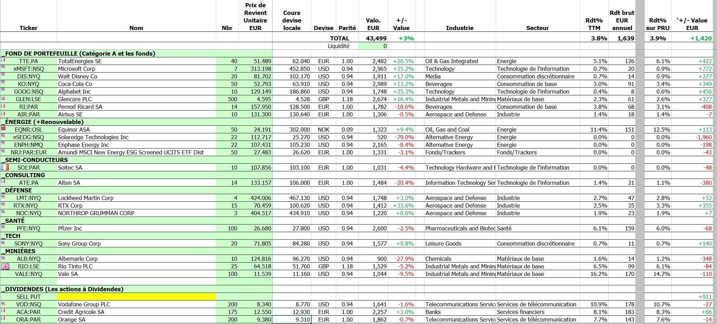The height and width of the screenshot is (324, 717).
Task: Select the Rdt% sur PRU header
Action: (658, 24)
